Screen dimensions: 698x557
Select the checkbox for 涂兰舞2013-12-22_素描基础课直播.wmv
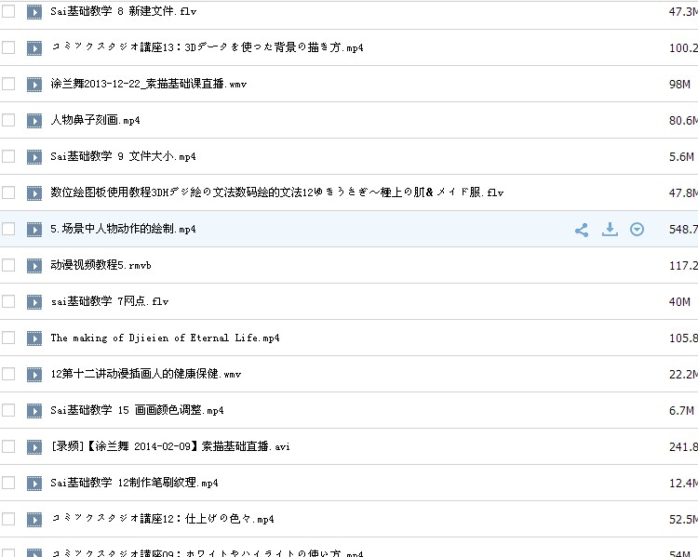tap(8, 84)
